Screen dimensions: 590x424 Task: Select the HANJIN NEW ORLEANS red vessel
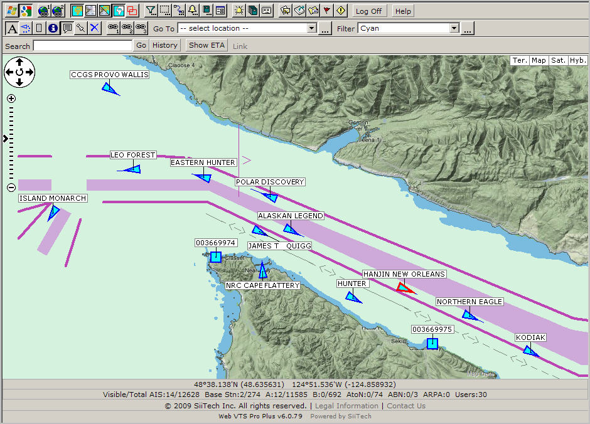tap(405, 289)
